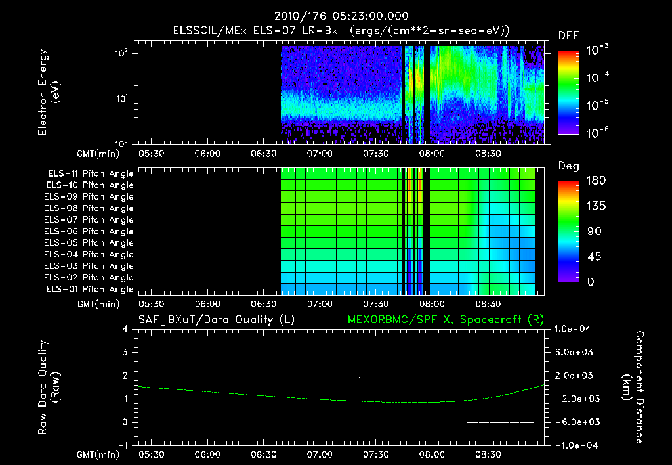672x465 pixels.
Task: Click the Electron Energy (eV) axis label
Action: coord(49,92)
